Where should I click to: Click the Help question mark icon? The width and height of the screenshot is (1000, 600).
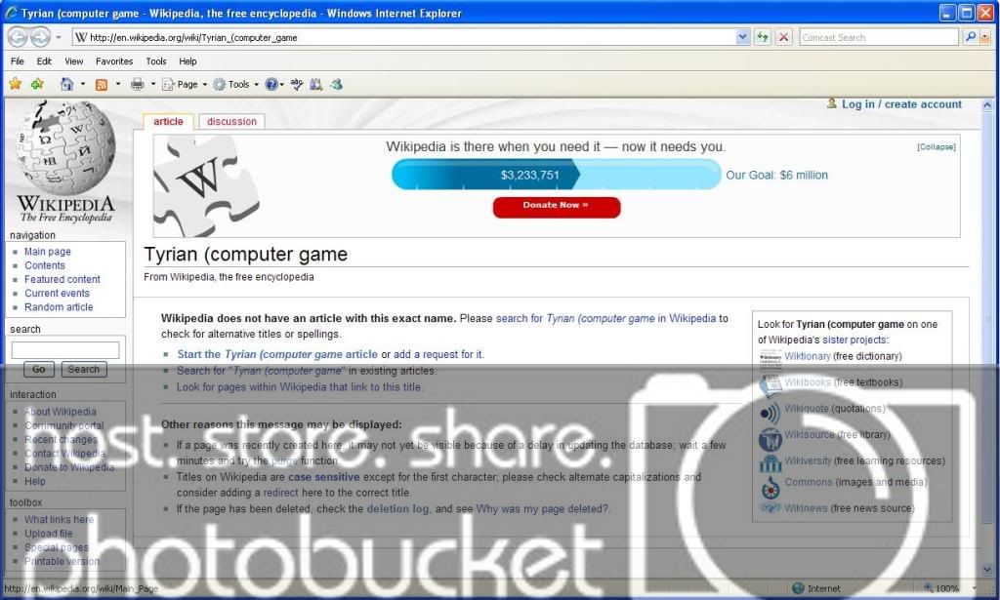coord(271,84)
